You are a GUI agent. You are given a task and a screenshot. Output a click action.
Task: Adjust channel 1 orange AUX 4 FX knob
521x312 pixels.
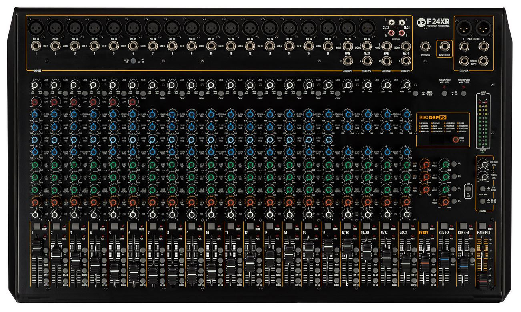pyautogui.click(x=35, y=202)
